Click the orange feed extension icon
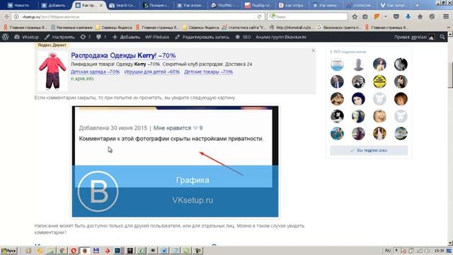453x255 pixels. (x=377, y=17)
